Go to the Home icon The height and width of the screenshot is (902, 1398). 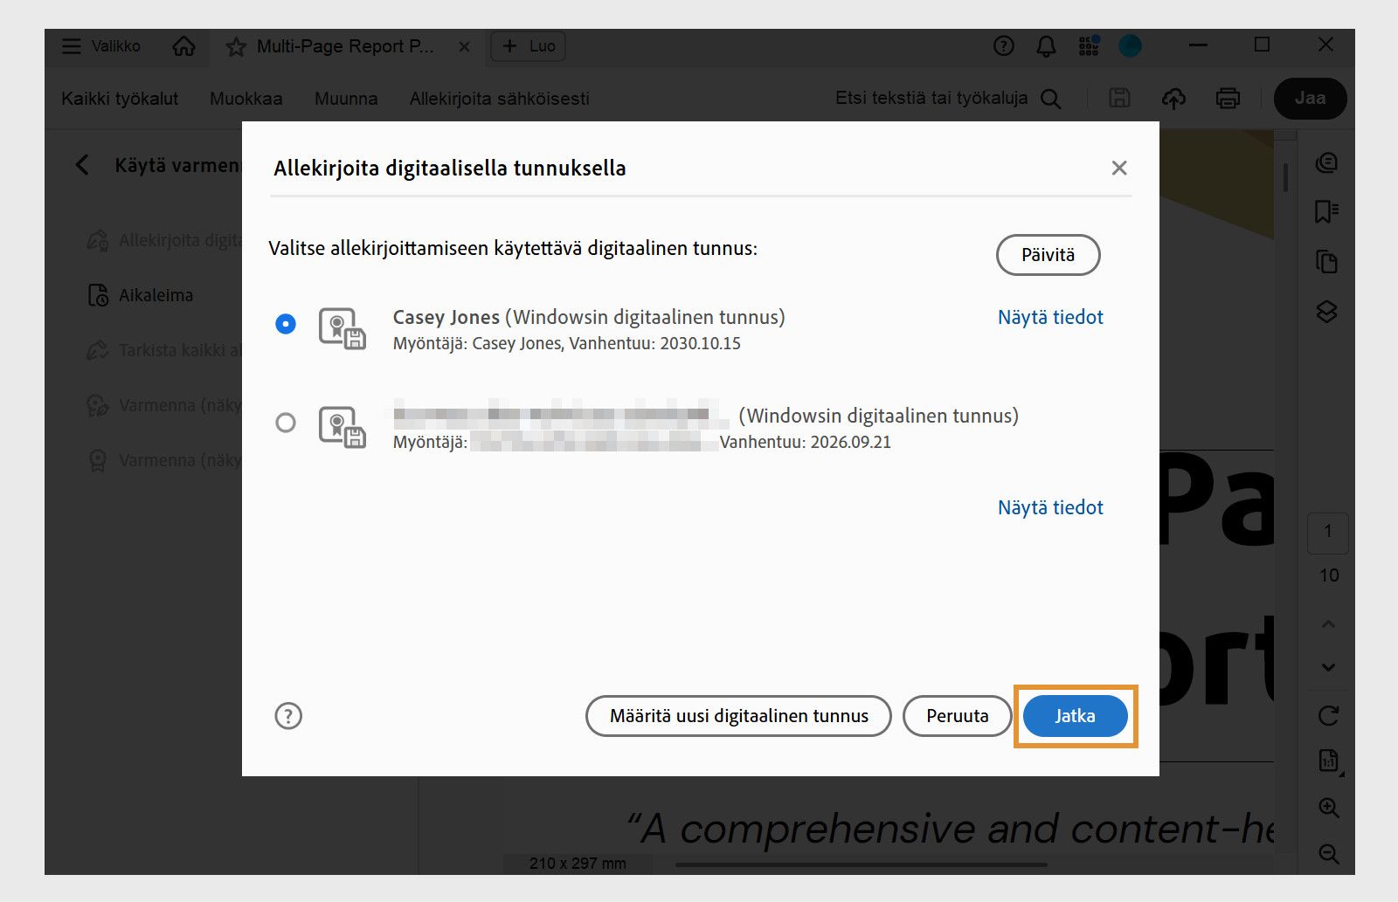[183, 46]
